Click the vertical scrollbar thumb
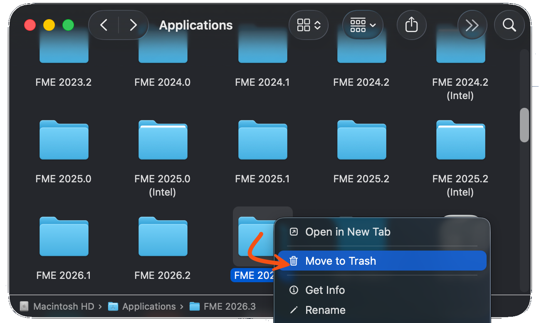The height and width of the screenshot is (323, 539). tap(524, 125)
